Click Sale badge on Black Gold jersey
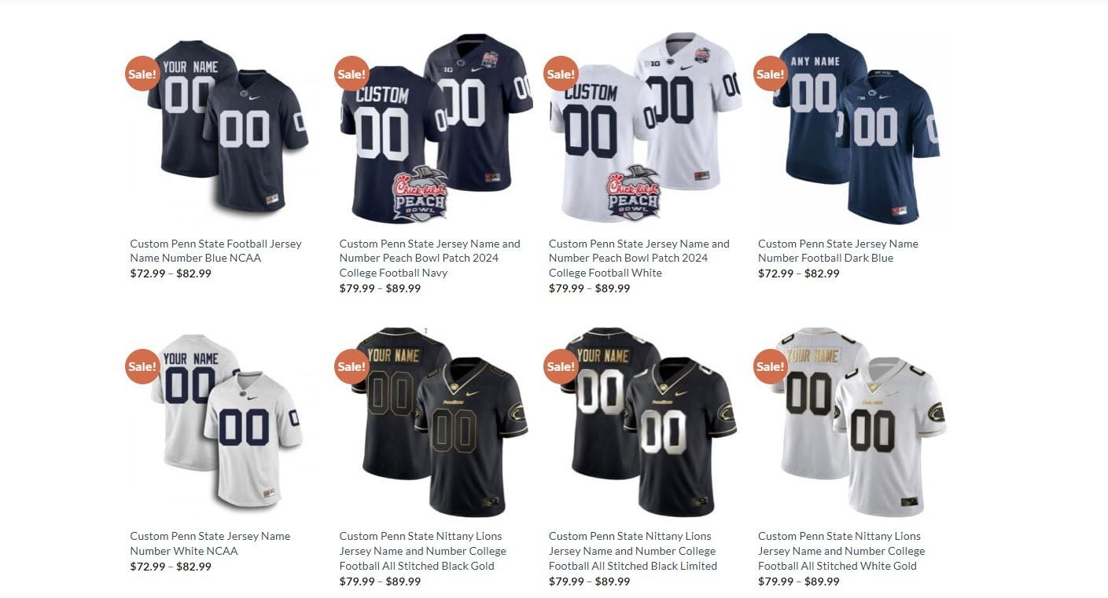Screen dimensions: 1108x598 [x=352, y=366]
